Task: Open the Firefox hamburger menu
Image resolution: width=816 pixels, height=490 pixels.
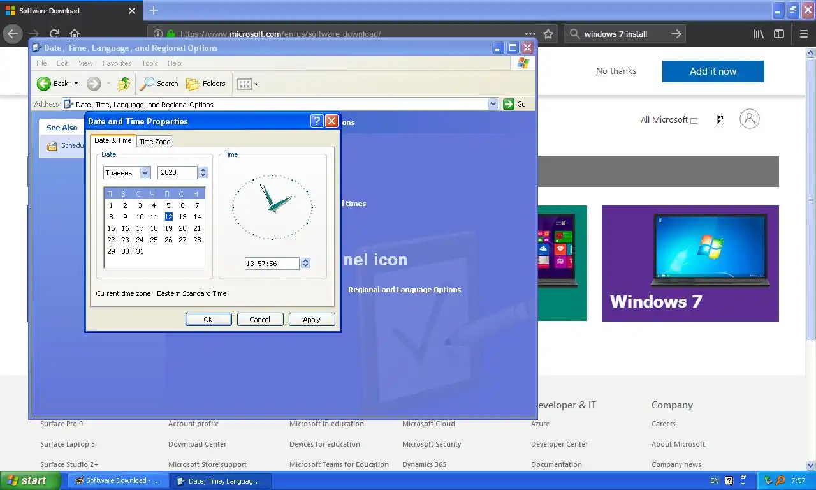Action: pos(803,34)
